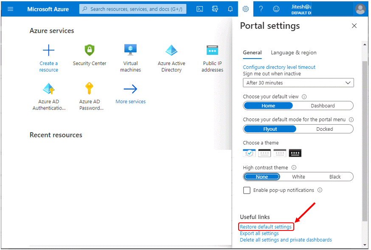Click the Microsoft Azure home title
371x250 pixels.
click(x=48, y=9)
